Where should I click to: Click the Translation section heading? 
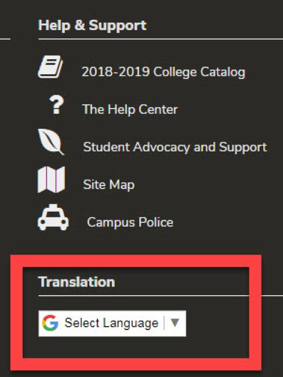(77, 282)
